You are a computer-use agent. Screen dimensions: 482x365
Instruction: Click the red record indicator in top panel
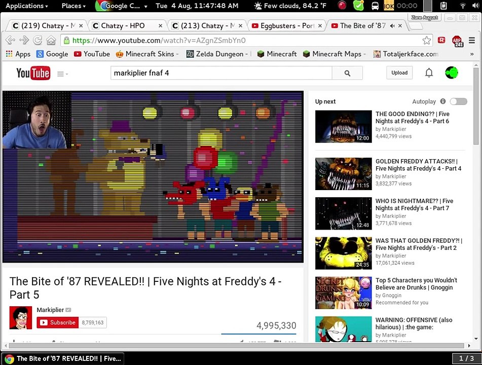coord(342,6)
